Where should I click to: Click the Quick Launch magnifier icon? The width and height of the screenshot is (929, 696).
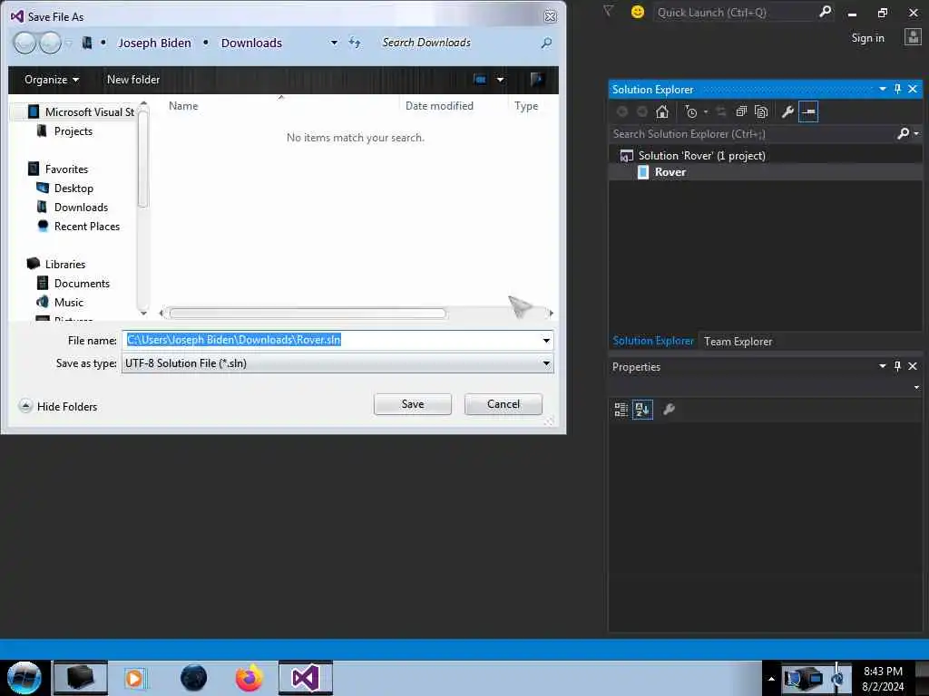(x=825, y=12)
